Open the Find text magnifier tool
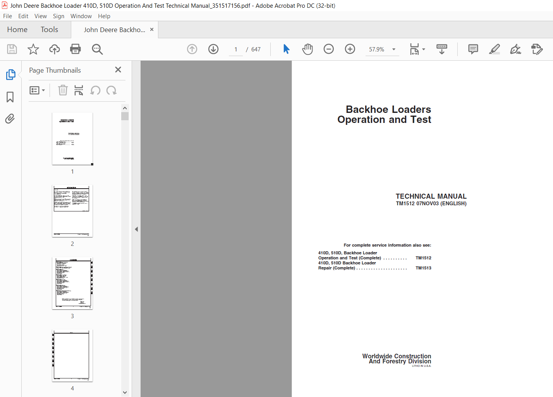The height and width of the screenshot is (397, 553). (x=97, y=49)
